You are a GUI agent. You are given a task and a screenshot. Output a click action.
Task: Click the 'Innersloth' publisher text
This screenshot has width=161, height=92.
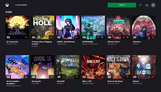(35, 83)
